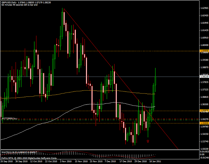Select the dashed orange line at 1.60000
The width and height of the screenshot is (209, 164).
(100, 51)
